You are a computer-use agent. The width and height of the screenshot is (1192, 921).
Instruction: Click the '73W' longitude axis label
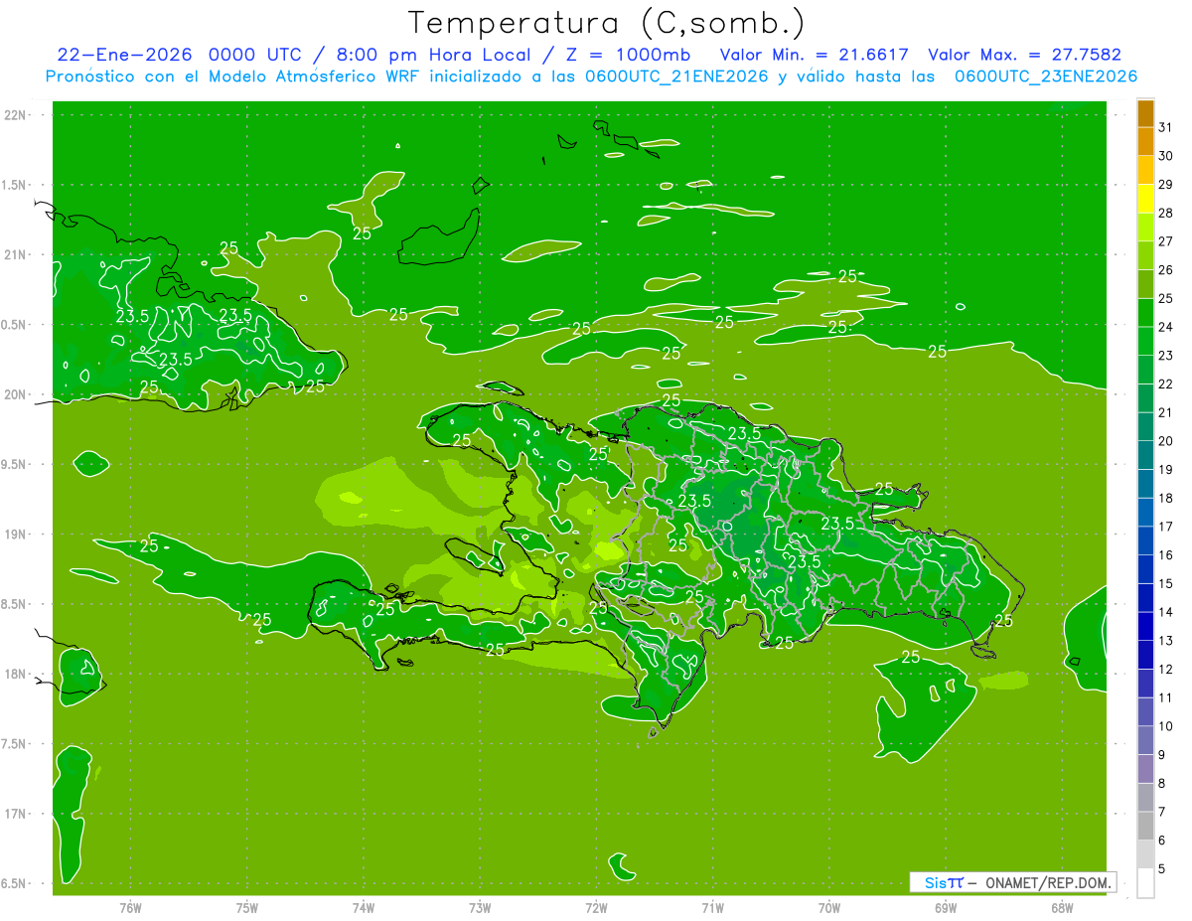point(480,907)
